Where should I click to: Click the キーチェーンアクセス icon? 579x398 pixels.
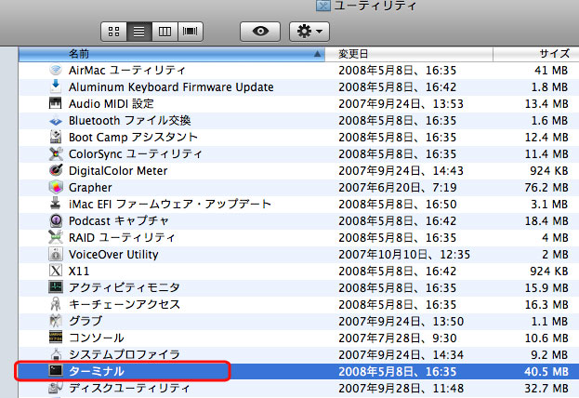point(56,304)
